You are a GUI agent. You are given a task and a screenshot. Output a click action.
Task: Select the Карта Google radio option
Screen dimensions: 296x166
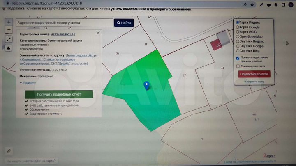(237, 27)
